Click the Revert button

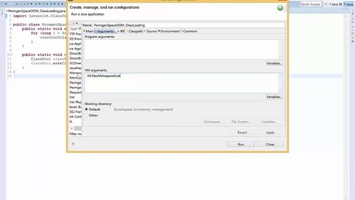242,132
